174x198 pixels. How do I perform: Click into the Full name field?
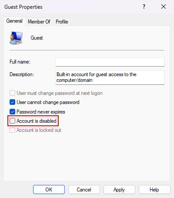click(x=110, y=62)
